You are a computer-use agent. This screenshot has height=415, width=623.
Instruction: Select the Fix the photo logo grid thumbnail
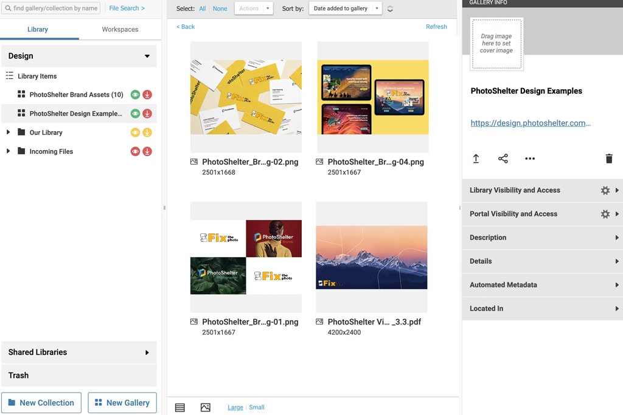pyautogui.click(x=246, y=257)
